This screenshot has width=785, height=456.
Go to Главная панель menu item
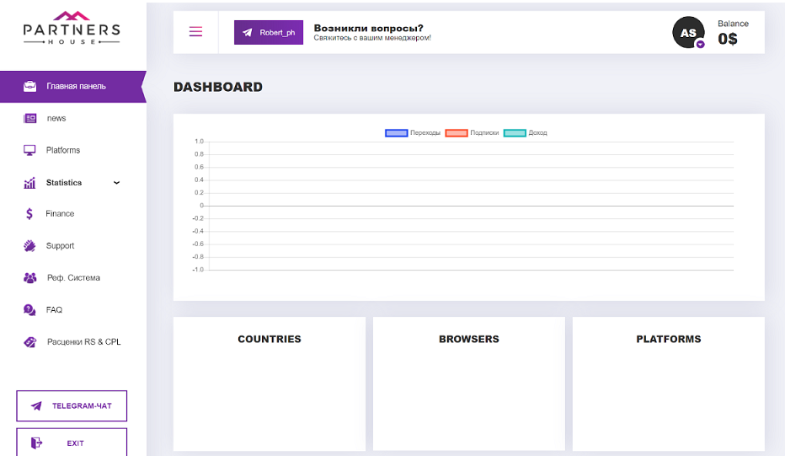[x=73, y=87]
